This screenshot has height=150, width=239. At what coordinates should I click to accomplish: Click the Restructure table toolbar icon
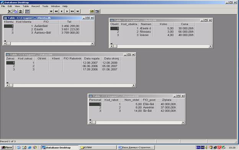click(x=27, y=11)
